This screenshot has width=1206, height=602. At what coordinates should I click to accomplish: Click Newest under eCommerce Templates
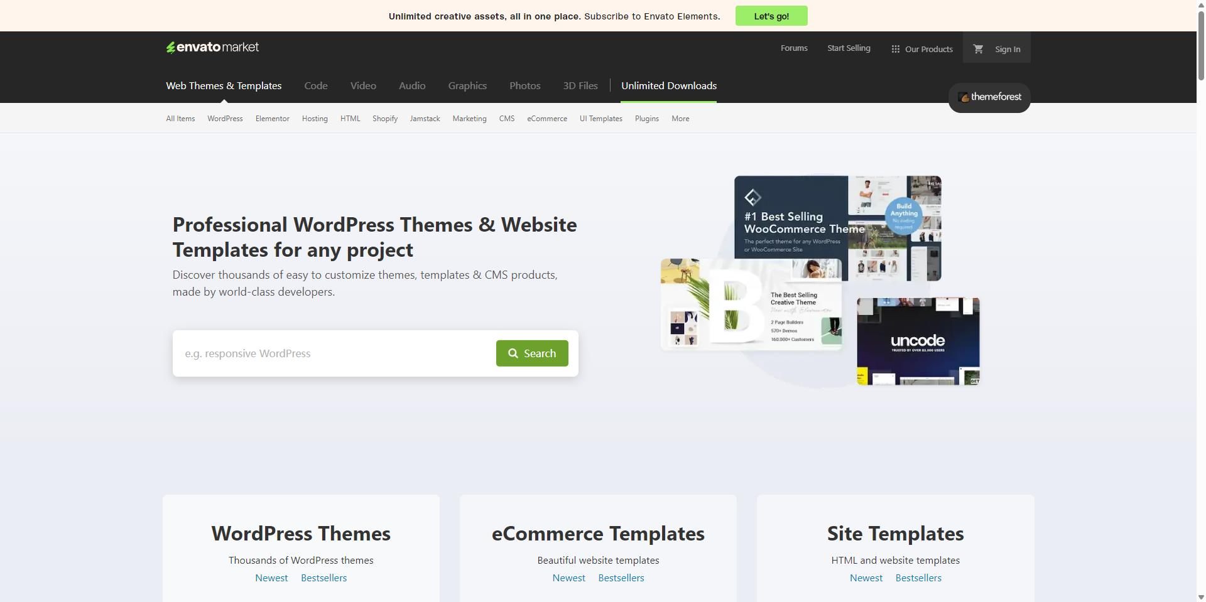568,578
